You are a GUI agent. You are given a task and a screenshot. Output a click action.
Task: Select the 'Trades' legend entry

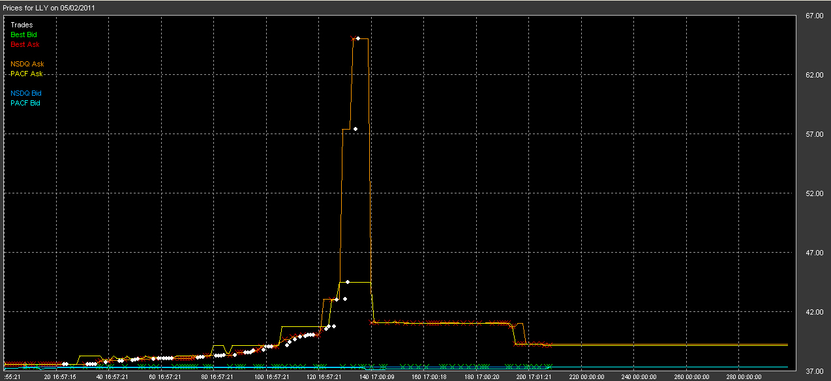pos(22,25)
